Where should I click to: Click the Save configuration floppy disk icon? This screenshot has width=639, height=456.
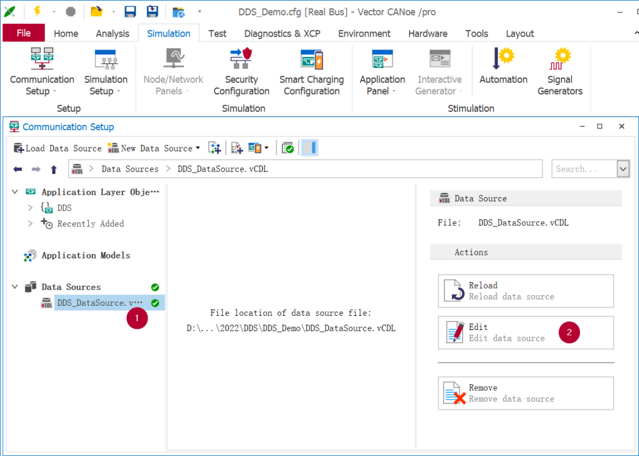click(x=130, y=11)
